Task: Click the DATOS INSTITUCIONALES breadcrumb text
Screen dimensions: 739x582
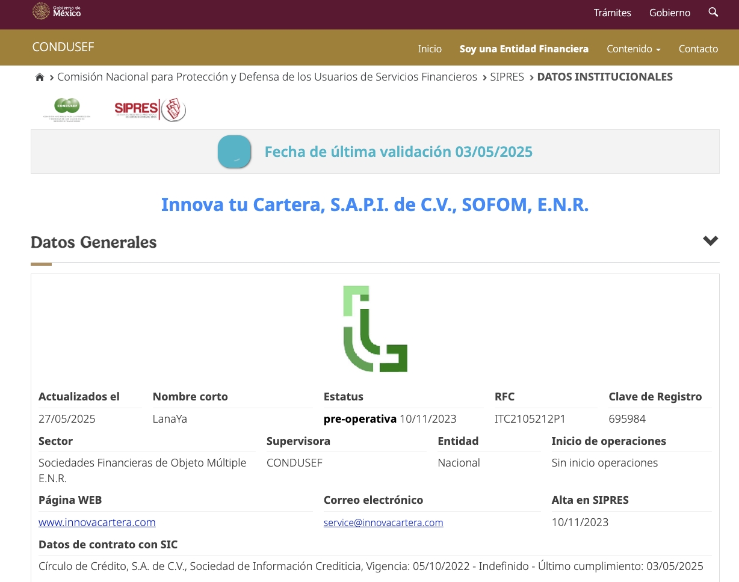Action: coord(605,77)
